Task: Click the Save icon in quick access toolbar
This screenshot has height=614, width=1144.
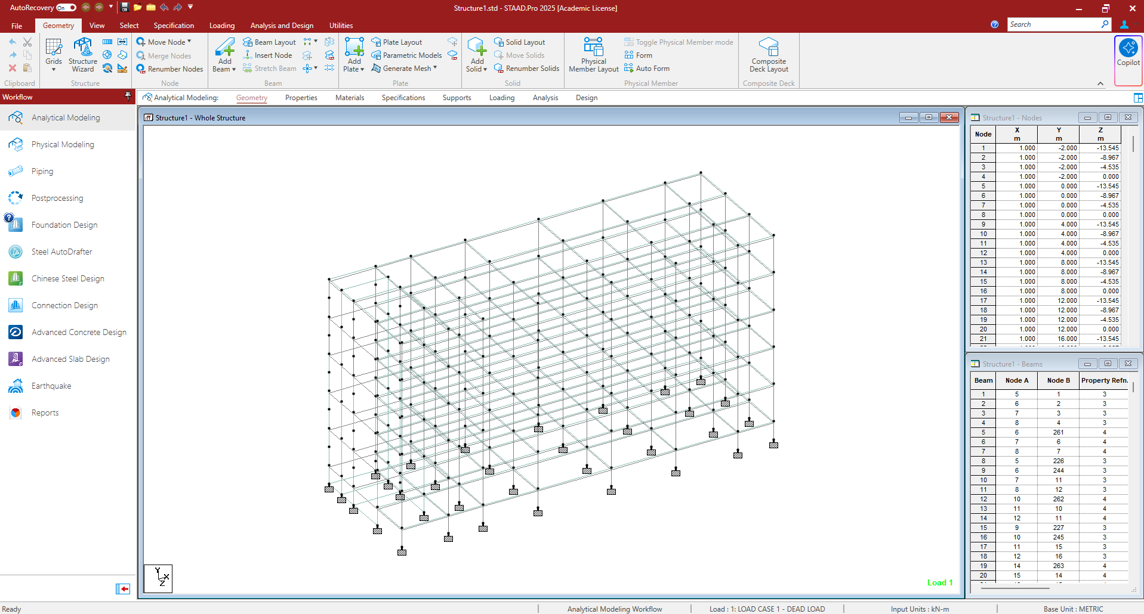Action: (125, 7)
